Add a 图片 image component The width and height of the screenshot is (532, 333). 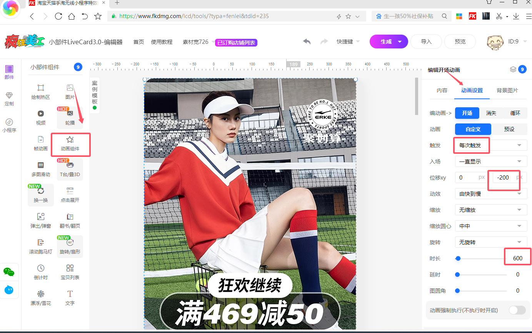70,92
